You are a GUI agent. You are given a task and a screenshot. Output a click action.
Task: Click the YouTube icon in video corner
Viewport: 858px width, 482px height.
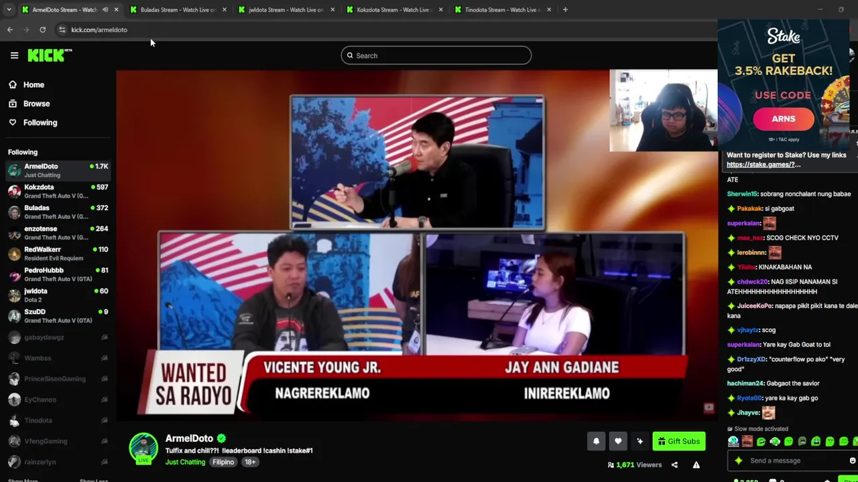[709, 408]
